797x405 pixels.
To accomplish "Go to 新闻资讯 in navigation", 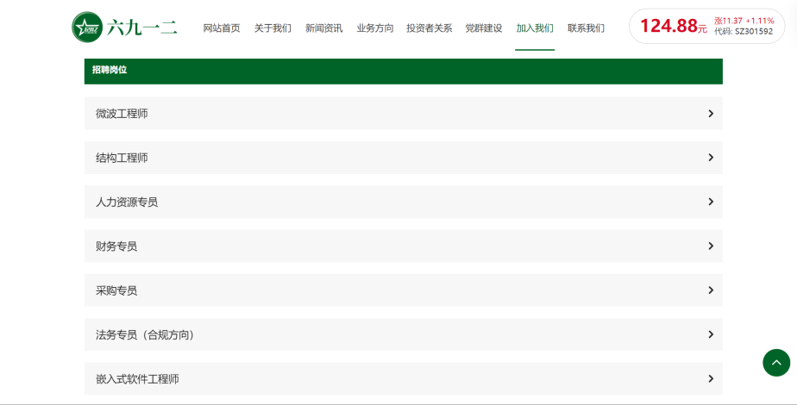I will tap(323, 28).
